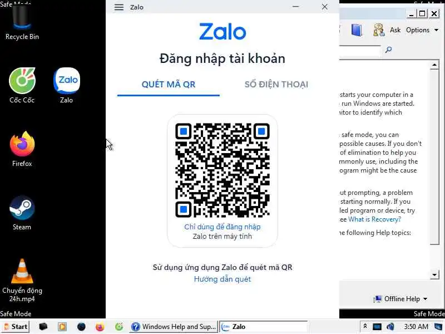Select the Zalo taskbar button

pos(263,327)
